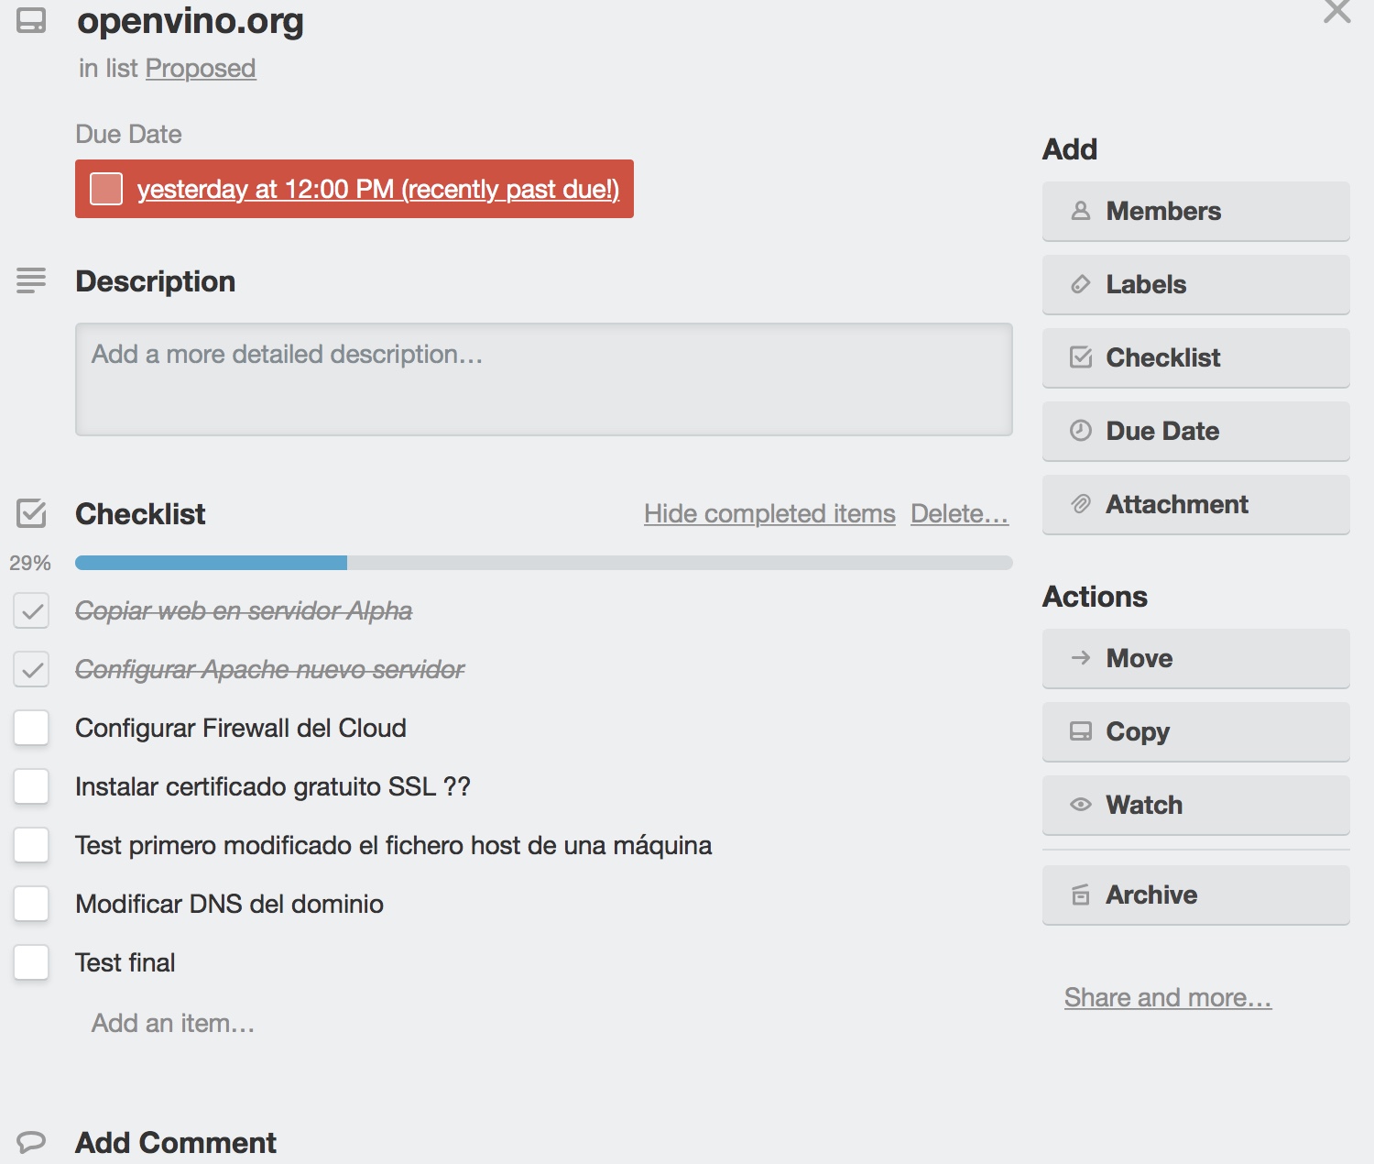Click the Move action button

tap(1196, 658)
